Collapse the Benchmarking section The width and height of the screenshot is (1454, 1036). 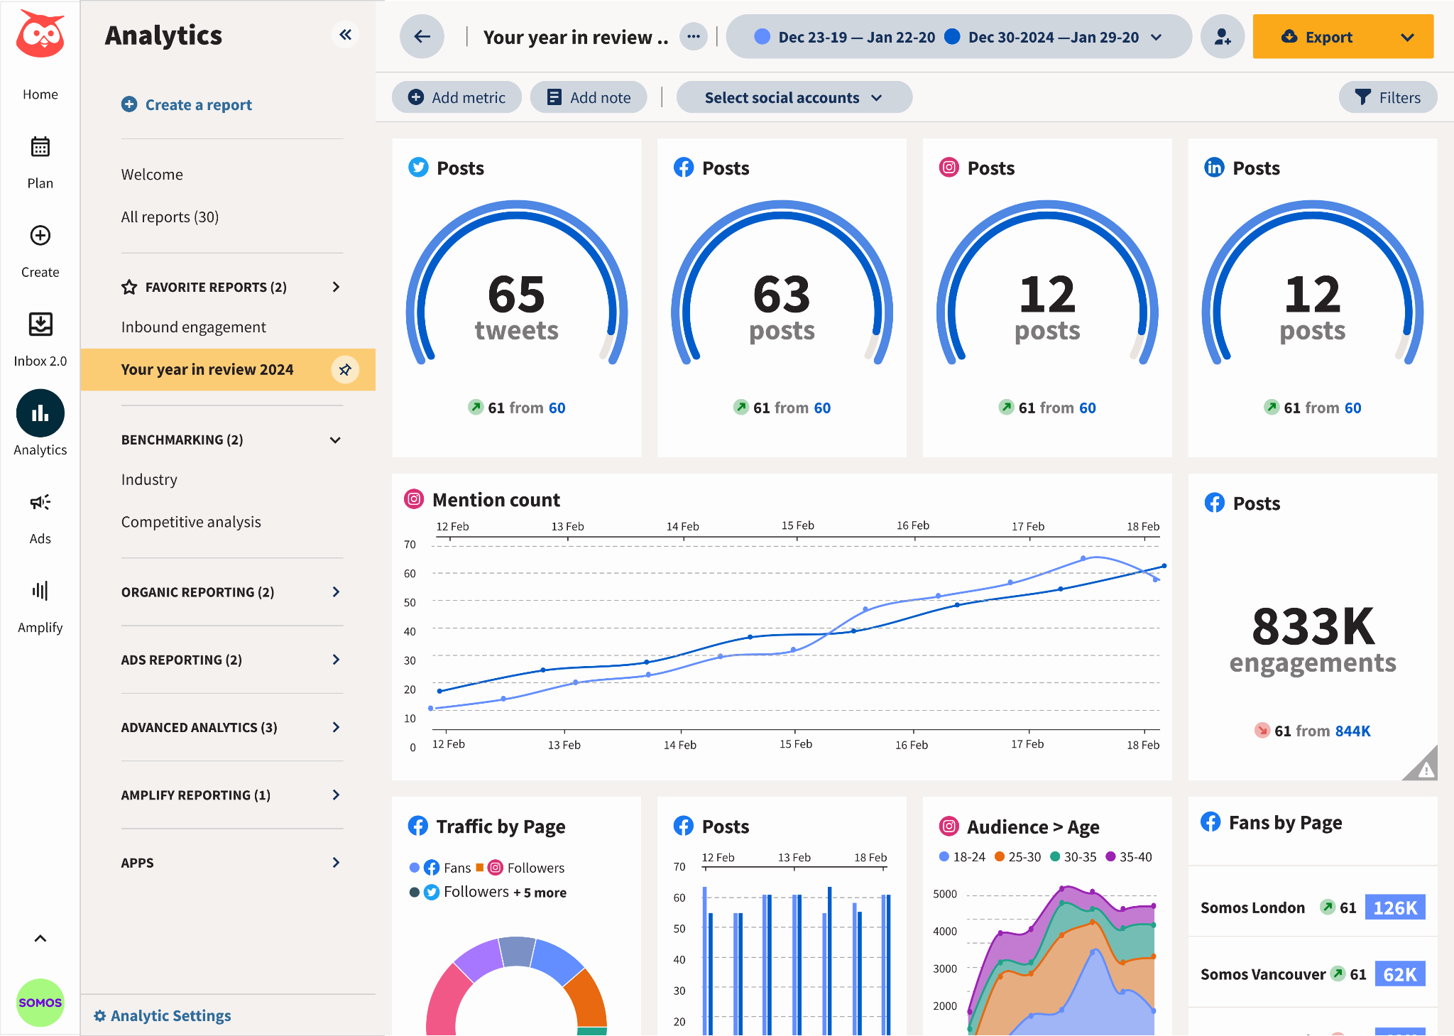click(x=335, y=440)
